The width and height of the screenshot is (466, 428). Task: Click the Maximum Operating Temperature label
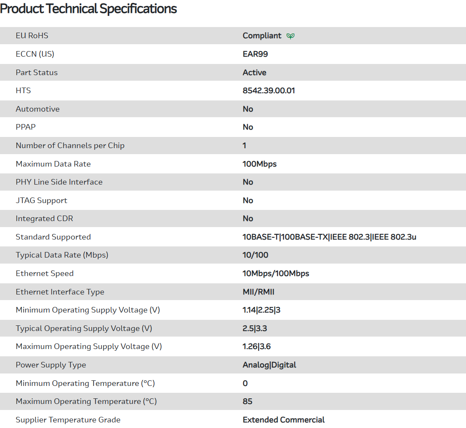pos(86,401)
